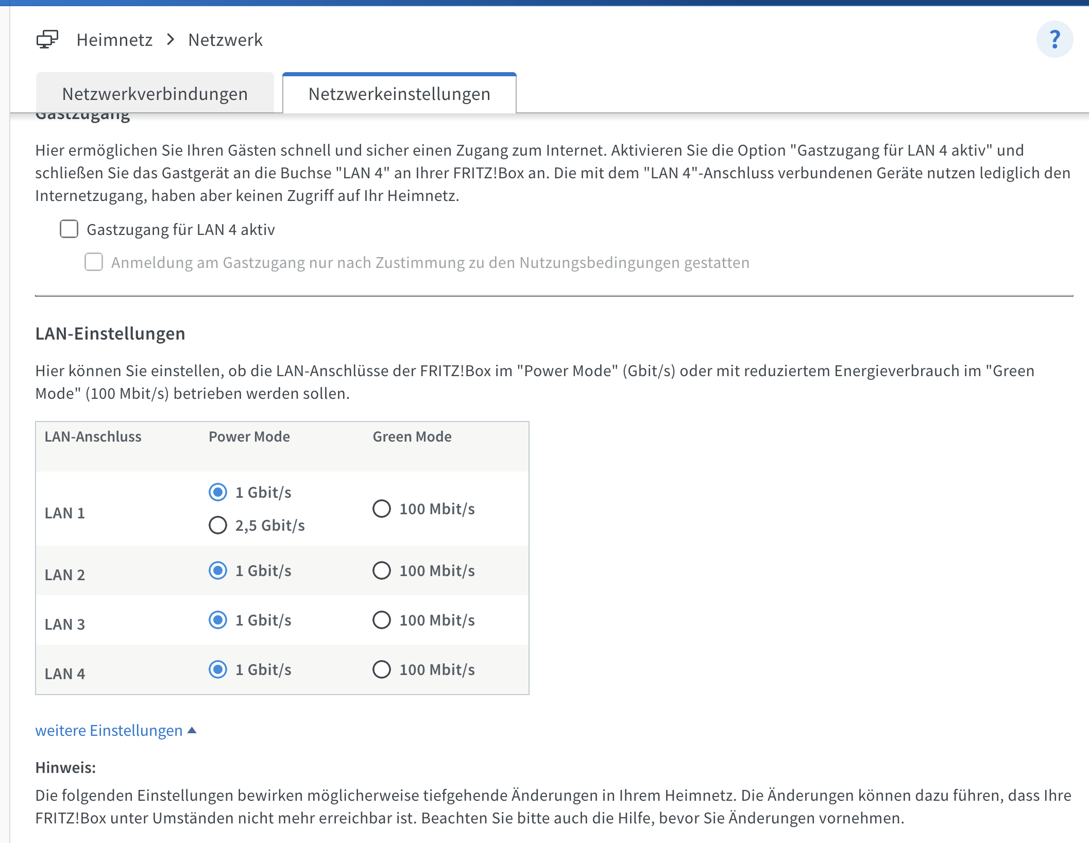This screenshot has height=843, width=1089.
Task: Set LAN 3 to 100 Mbit/s
Action: (x=382, y=620)
